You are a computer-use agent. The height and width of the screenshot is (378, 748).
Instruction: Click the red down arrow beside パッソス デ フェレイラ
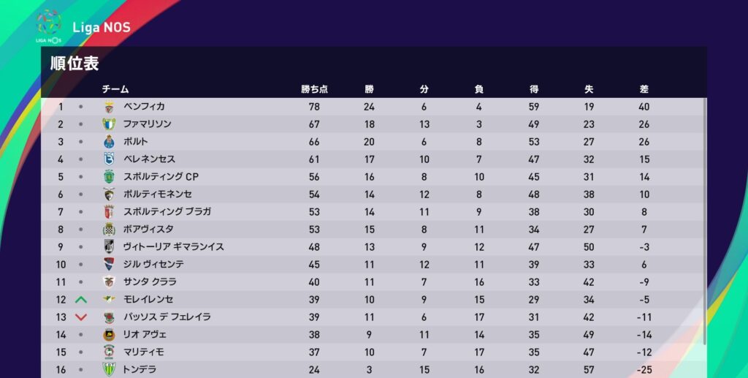point(81,317)
